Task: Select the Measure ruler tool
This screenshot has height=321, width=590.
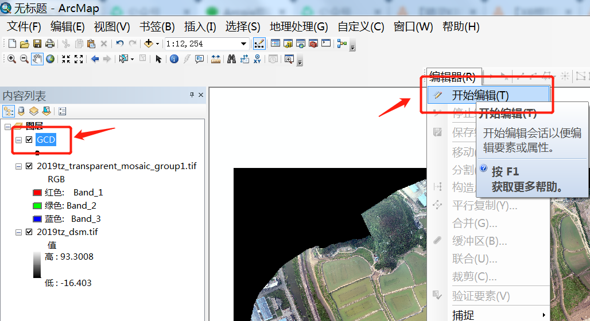Action: point(216,58)
